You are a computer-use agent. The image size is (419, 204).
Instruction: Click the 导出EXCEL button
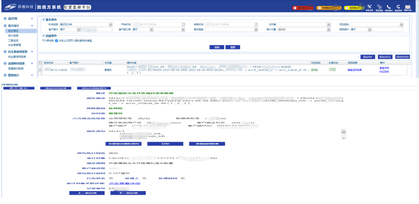(x=385, y=57)
